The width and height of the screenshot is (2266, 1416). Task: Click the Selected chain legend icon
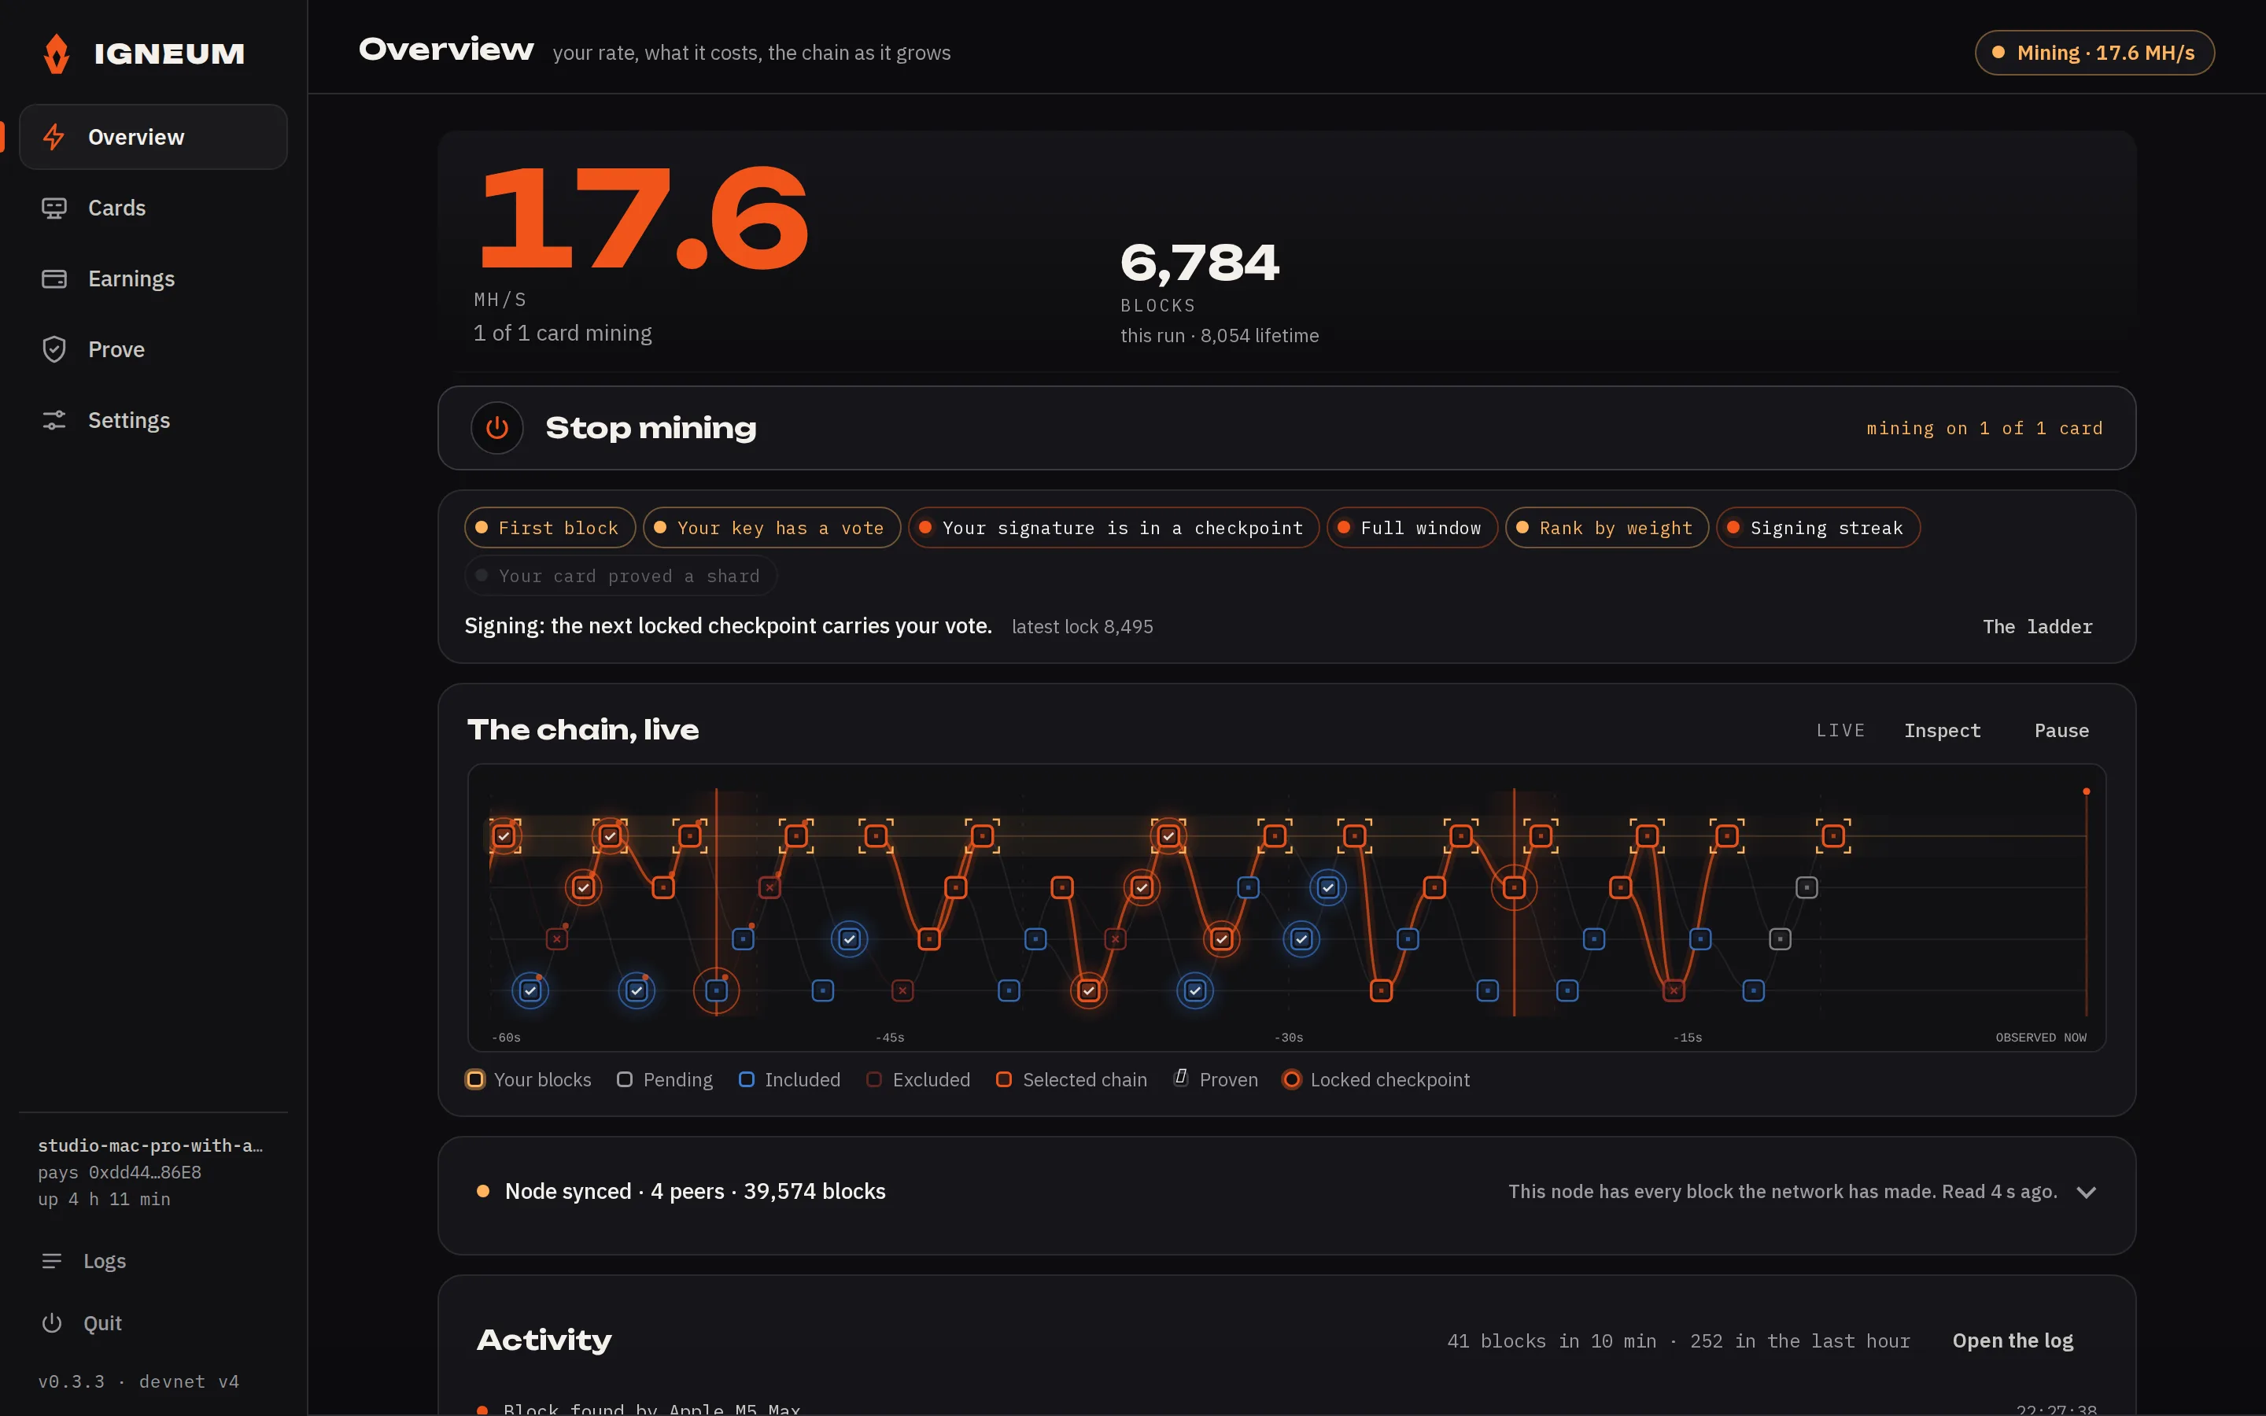coord(1004,1080)
